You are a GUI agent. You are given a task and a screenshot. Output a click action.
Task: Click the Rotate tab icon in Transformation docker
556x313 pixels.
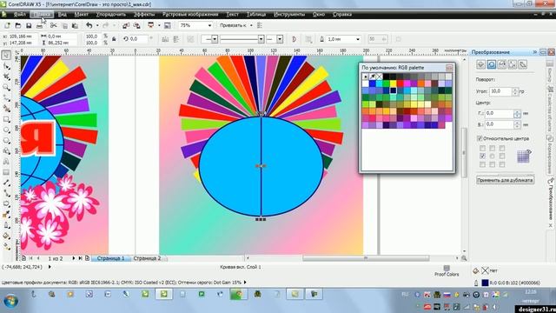point(492,64)
